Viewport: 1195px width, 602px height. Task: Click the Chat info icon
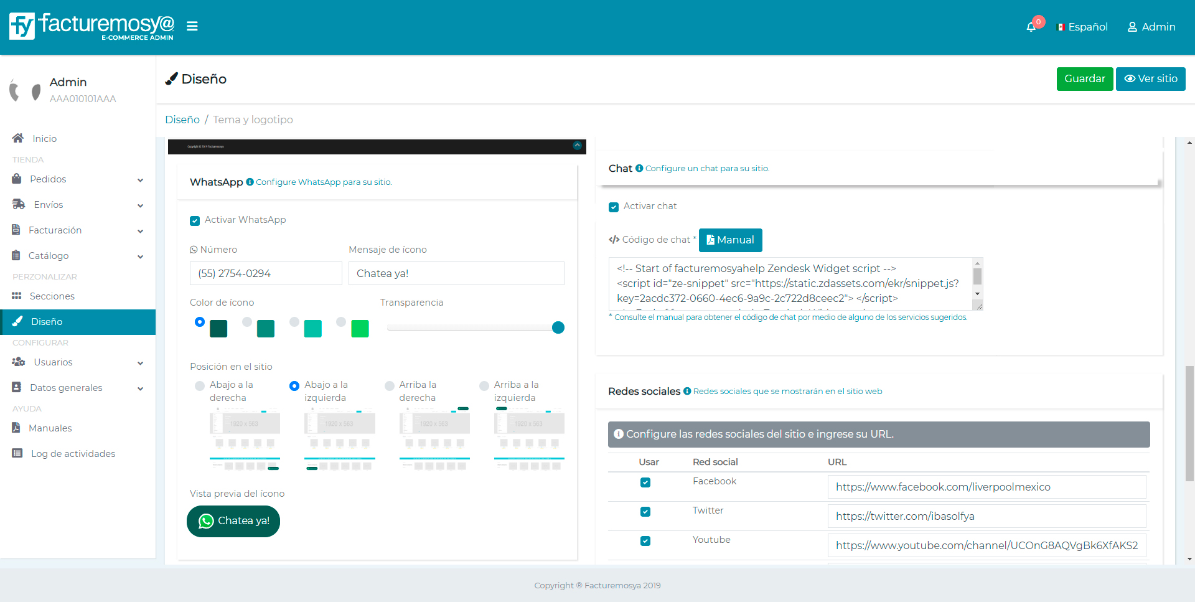tap(639, 168)
